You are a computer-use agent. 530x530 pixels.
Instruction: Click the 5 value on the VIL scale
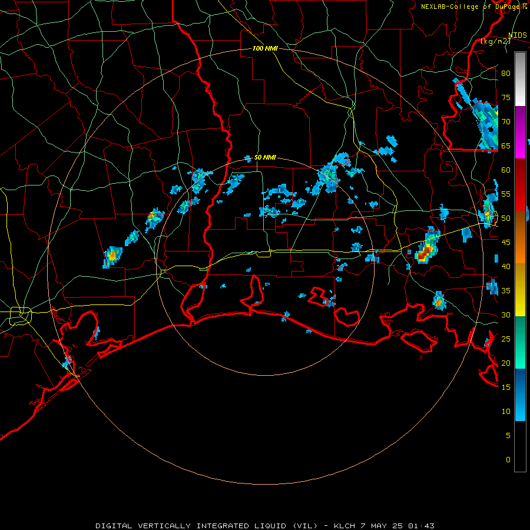pos(508,435)
